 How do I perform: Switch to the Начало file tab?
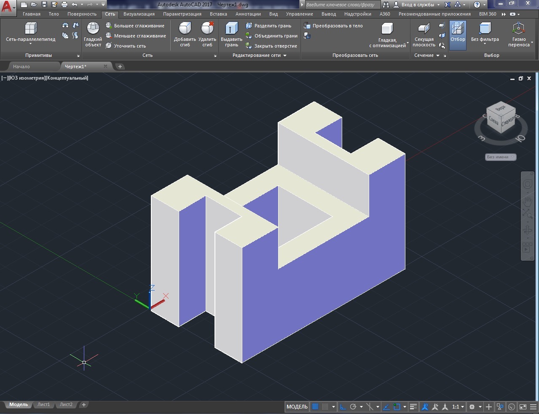coord(21,67)
